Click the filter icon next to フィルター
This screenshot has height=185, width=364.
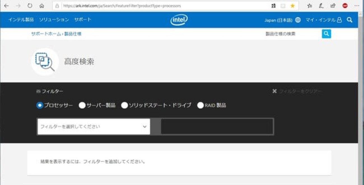[x=38, y=91]
